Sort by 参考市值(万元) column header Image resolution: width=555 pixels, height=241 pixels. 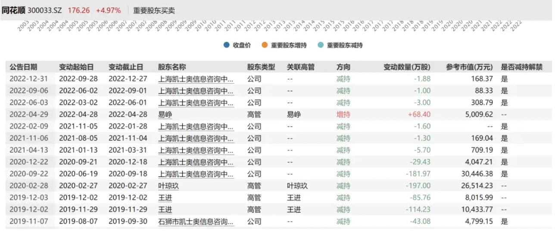469,67
